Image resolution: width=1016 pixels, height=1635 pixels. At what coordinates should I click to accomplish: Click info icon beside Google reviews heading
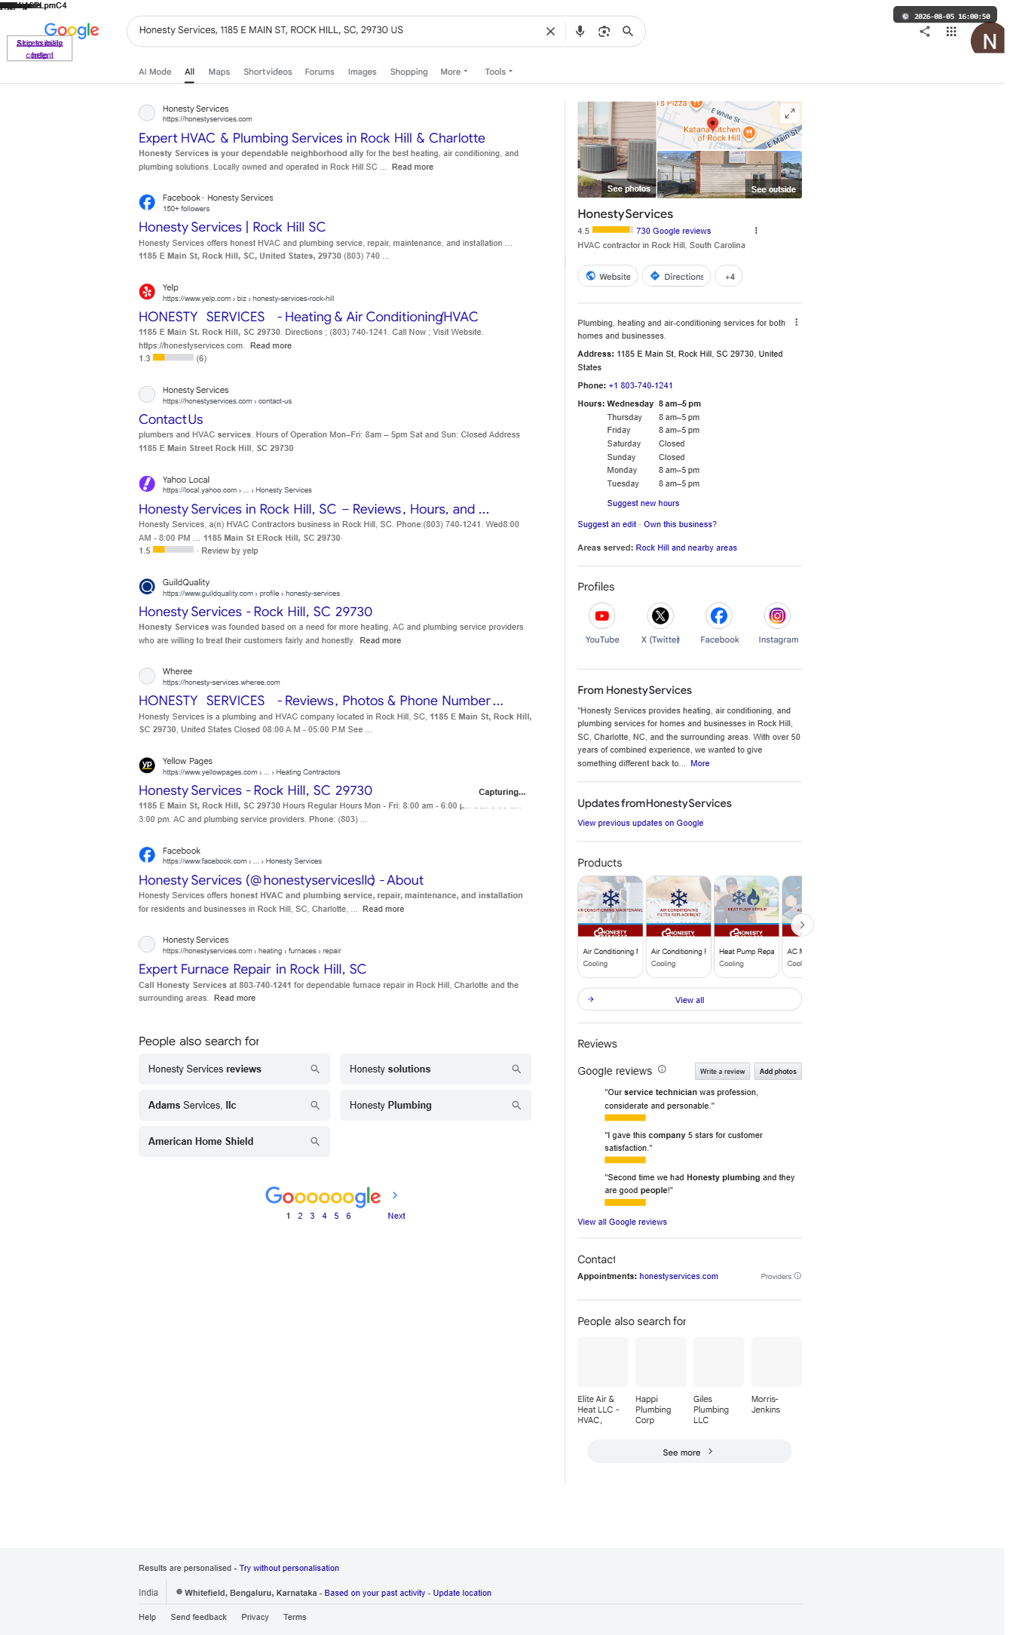click(x=662, y=1069)
